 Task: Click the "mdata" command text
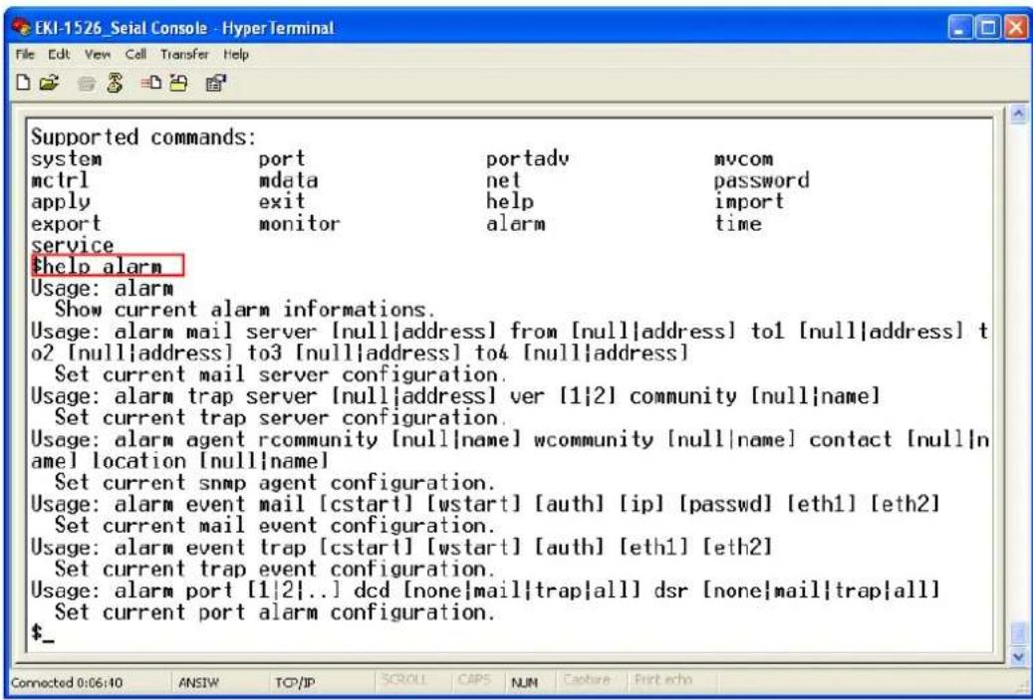(x=288, y=180)
